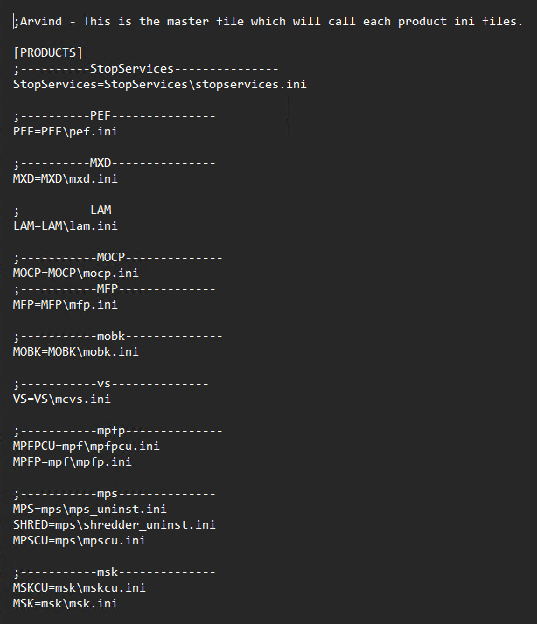The height and width of the screenshot is (624, 537).
Task: Click the MPS=mps\mps_uninst.ini entry
Action: [x=89, y=509]
